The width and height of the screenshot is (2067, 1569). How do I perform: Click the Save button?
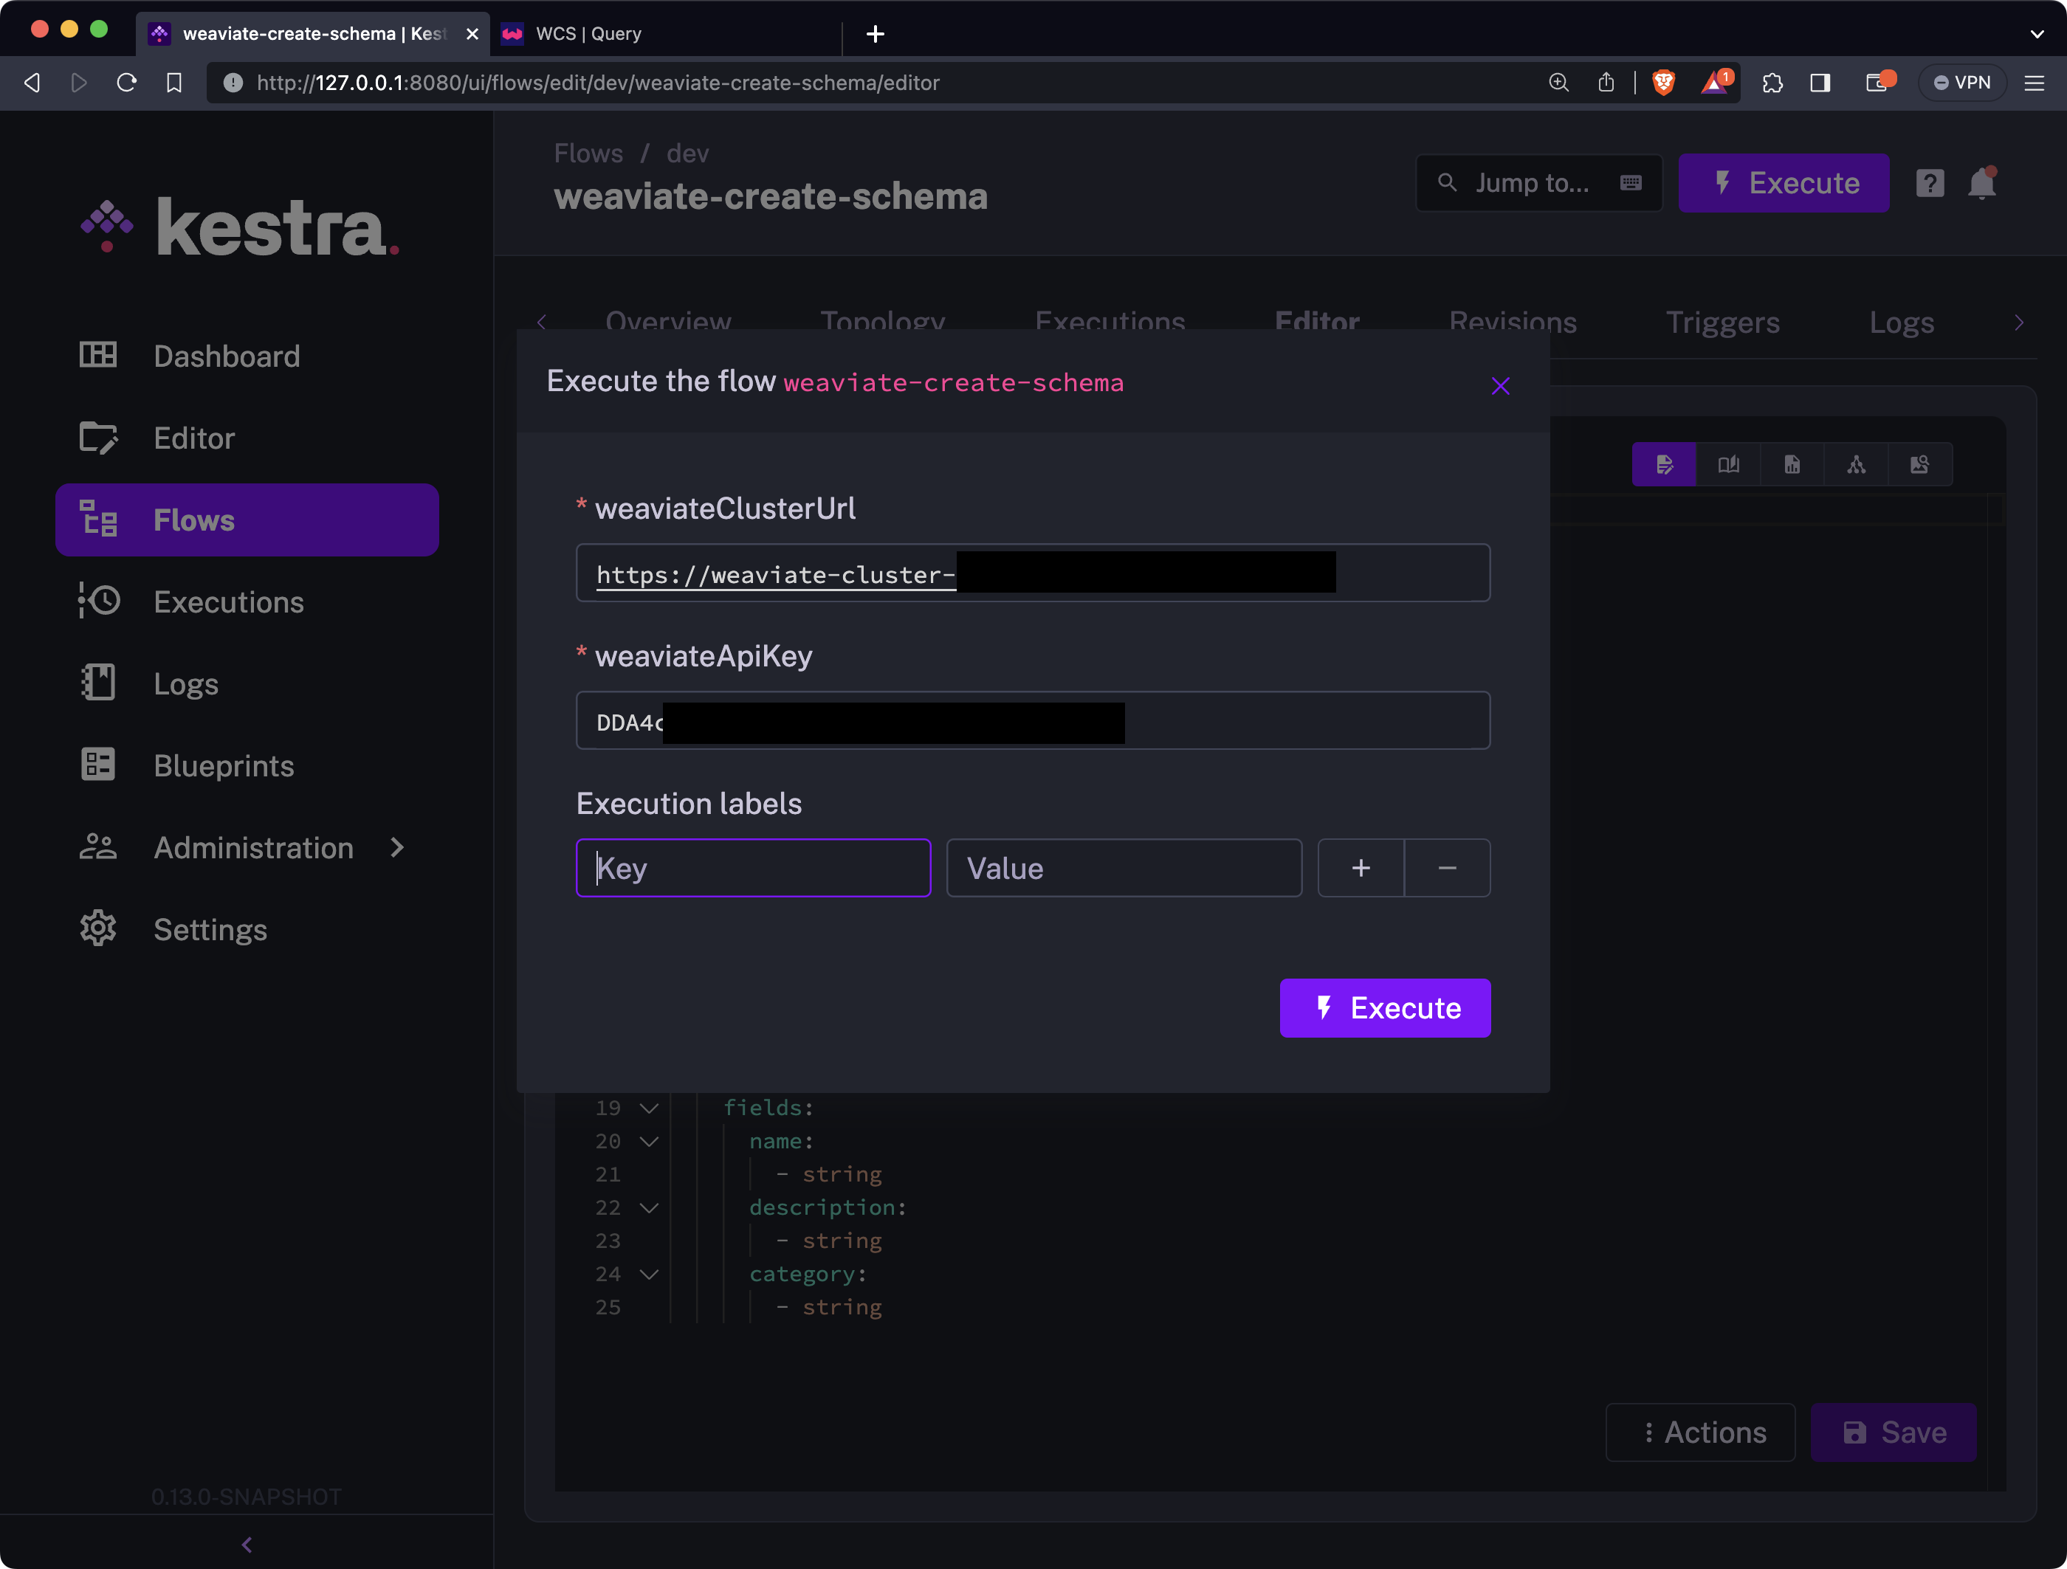coord(1894,1432)
